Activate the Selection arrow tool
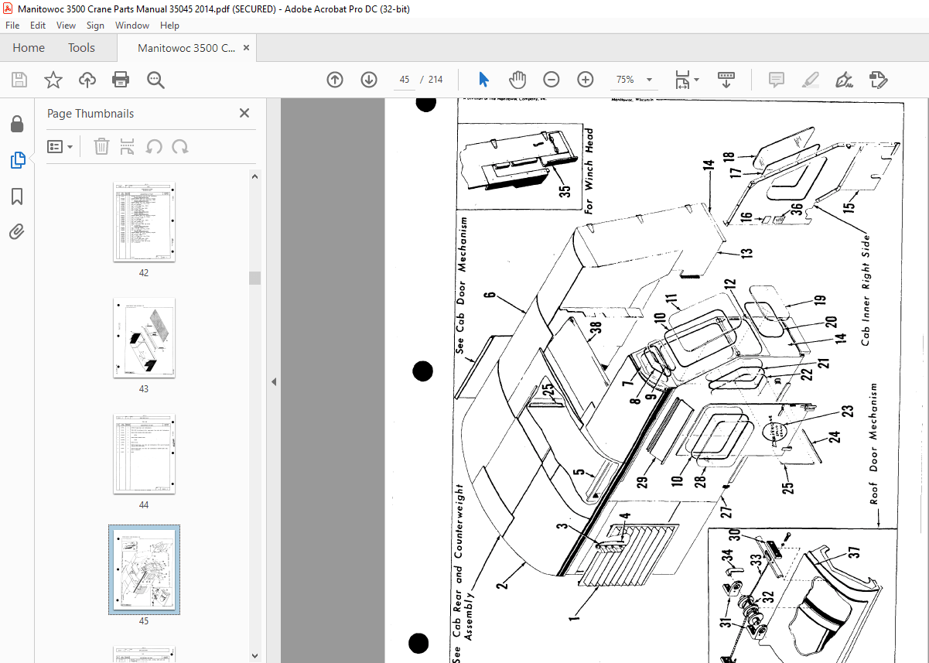This screenshot has width=929, height=663. 483,79
